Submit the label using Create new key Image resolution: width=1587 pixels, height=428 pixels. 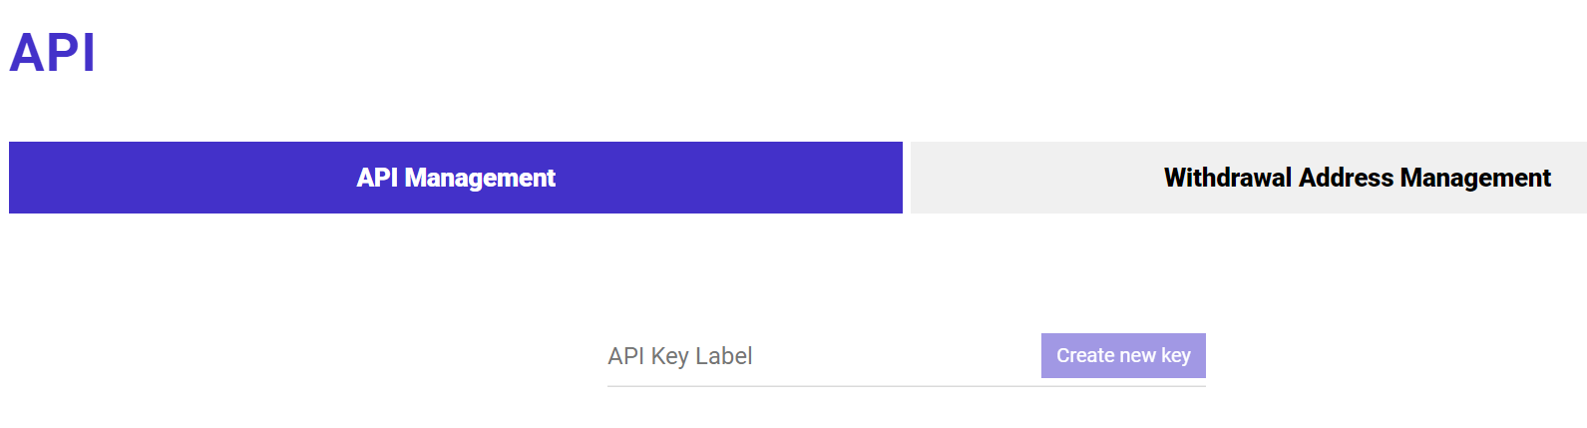pos(1123,355)
